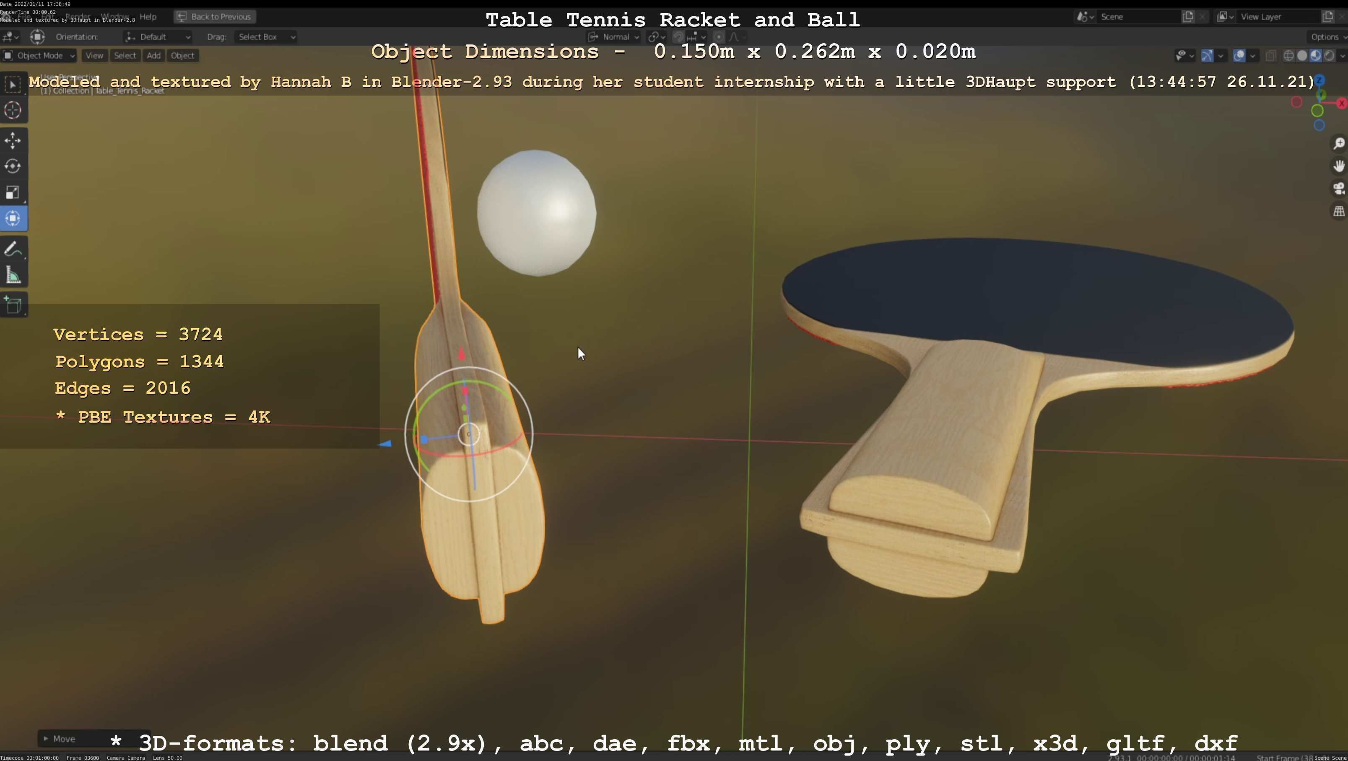Open the overlays settings dropdown arrow
This screenshot has width=1348, height=761.
[x=1253, y=55]
